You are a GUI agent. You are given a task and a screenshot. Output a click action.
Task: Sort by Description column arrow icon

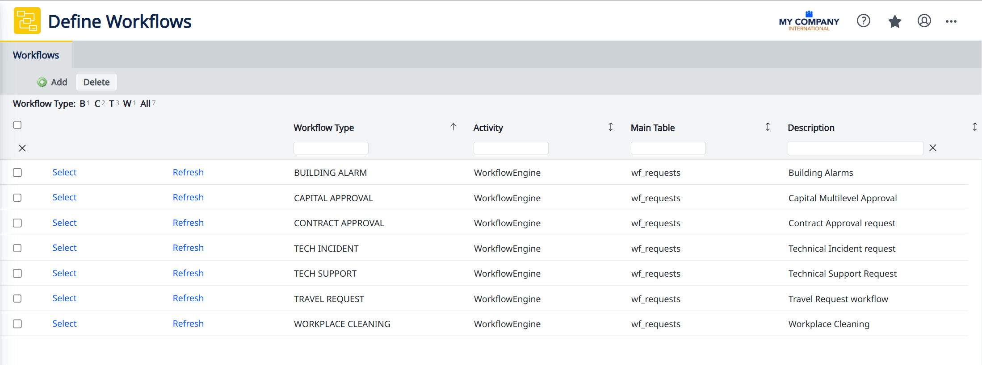[x=974, y=127]
